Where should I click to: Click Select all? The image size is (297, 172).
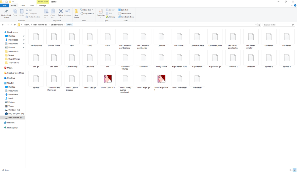[x=123, y=10]
